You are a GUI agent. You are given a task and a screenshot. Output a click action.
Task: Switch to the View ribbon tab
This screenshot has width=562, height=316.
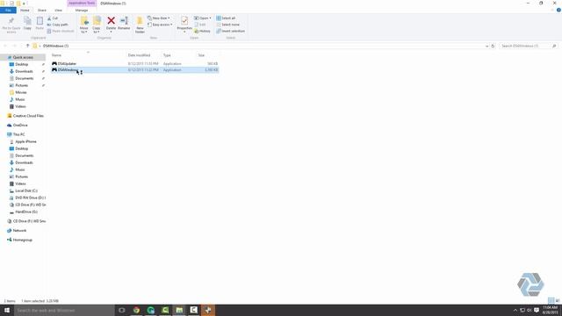tap(58, 10)
